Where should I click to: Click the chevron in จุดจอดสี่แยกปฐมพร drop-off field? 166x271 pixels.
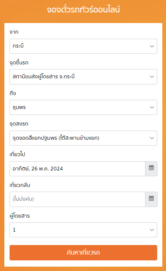pos(152,138)
